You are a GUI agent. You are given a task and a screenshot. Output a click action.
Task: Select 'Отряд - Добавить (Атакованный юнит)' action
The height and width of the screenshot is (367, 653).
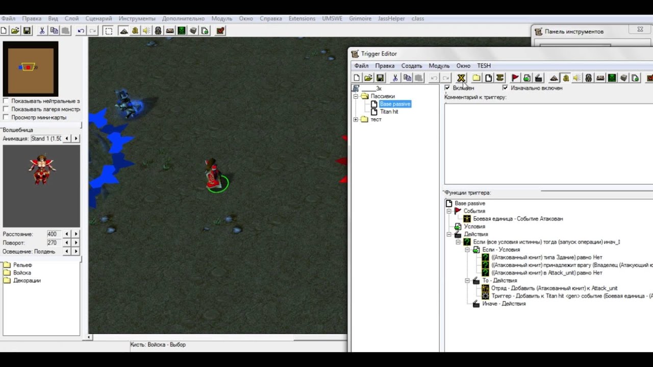[x=554, y=288]
